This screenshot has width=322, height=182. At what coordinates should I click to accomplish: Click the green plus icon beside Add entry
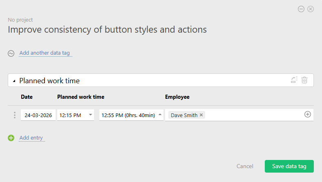[x=11, y=138]
